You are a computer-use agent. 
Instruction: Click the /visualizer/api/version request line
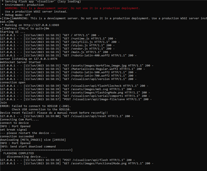point(68,79)
